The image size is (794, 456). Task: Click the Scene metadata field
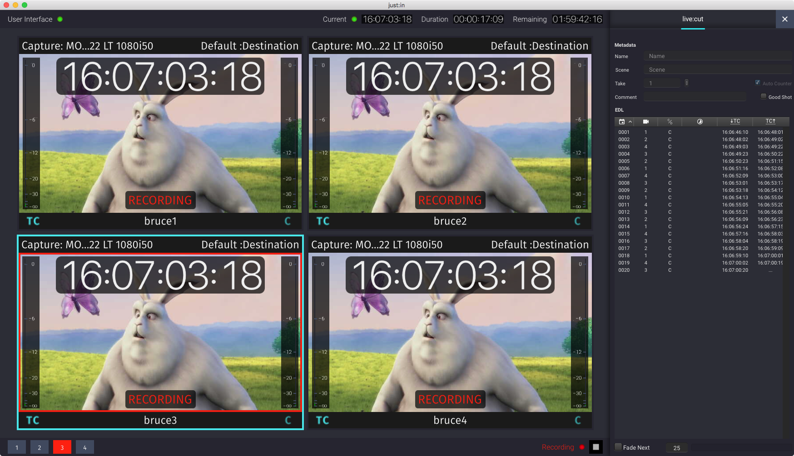pos(718,70)
